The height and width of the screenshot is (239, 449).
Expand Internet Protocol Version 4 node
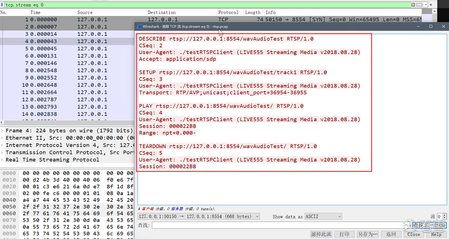(x=2, y=145)
